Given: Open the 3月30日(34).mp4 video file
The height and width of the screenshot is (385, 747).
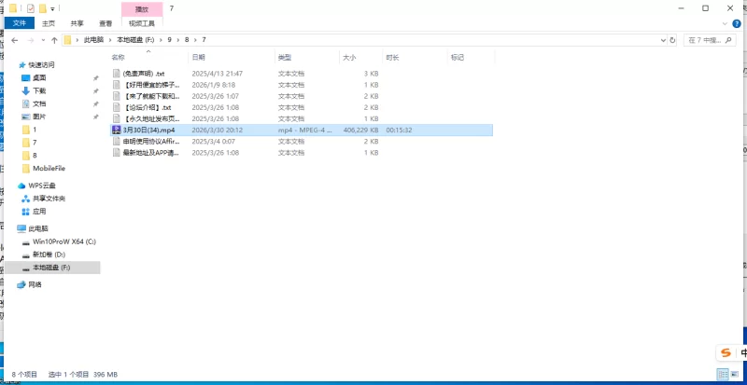Looking at the screenshot, I should click(x=149, y=131).
